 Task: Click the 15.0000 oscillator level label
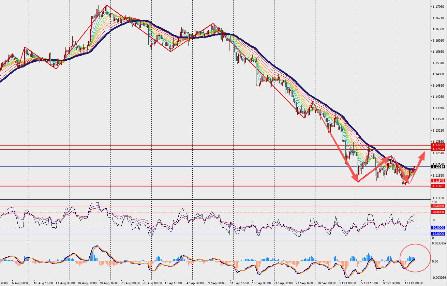click(438, 234)
